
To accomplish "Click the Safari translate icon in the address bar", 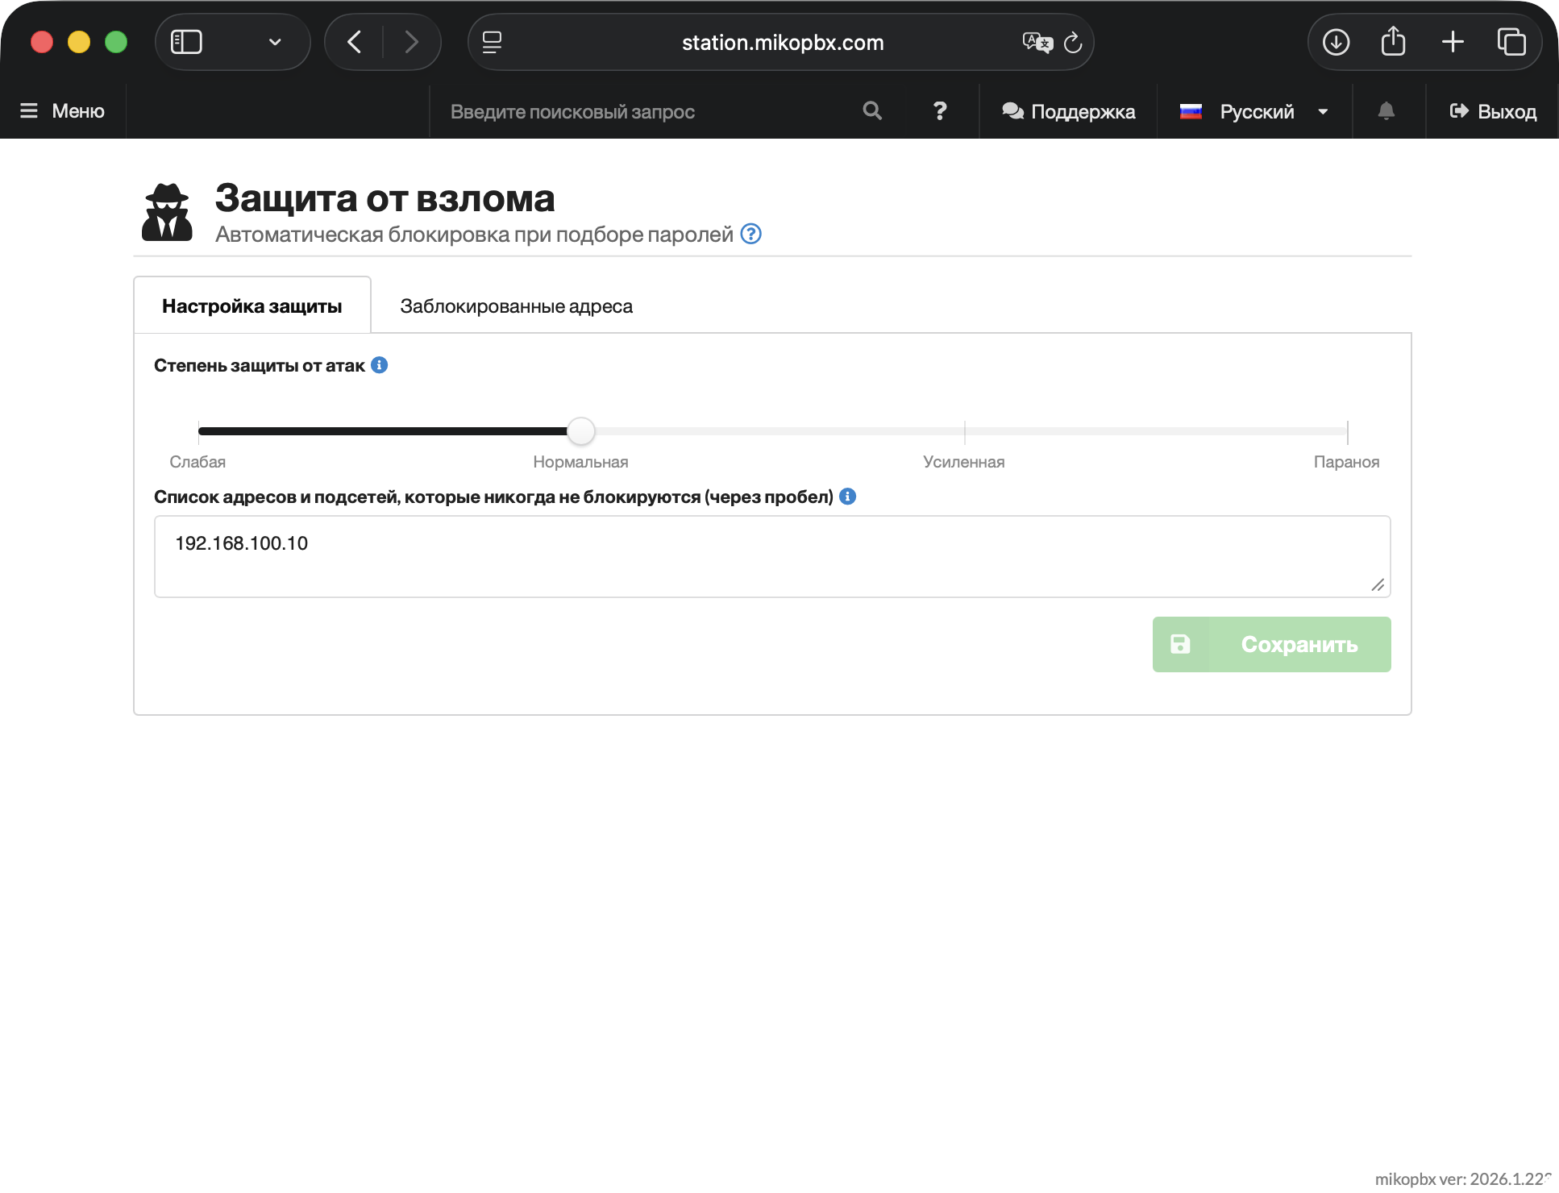I will pyautogui.click(x=1037, y=42).
